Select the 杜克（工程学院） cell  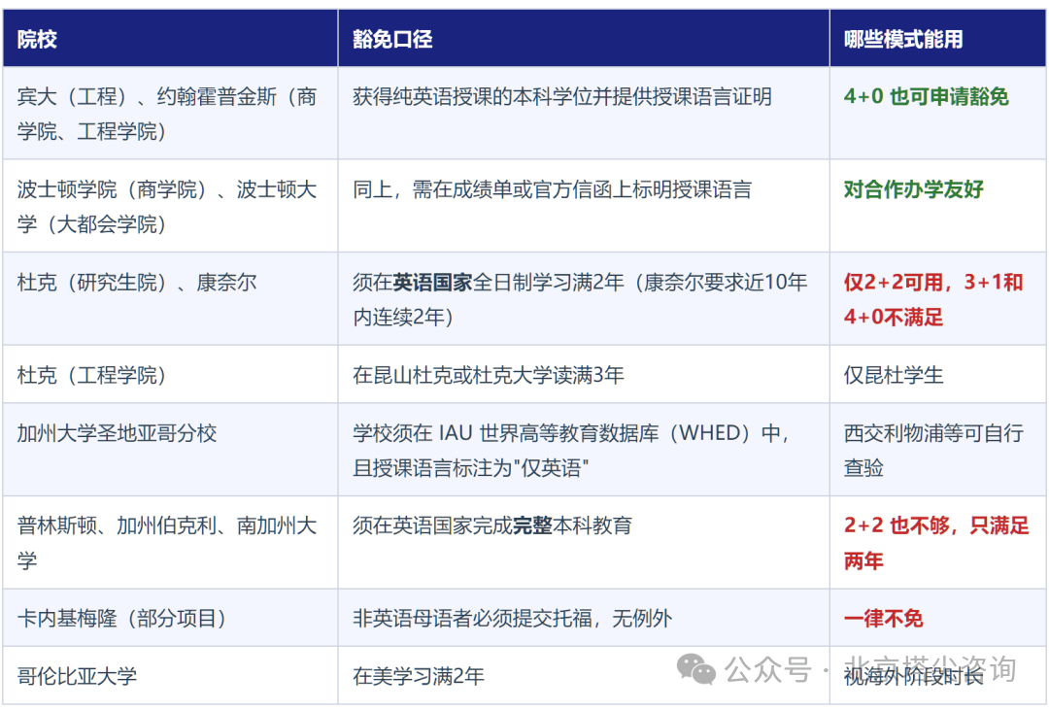click(x=170, y=375)
